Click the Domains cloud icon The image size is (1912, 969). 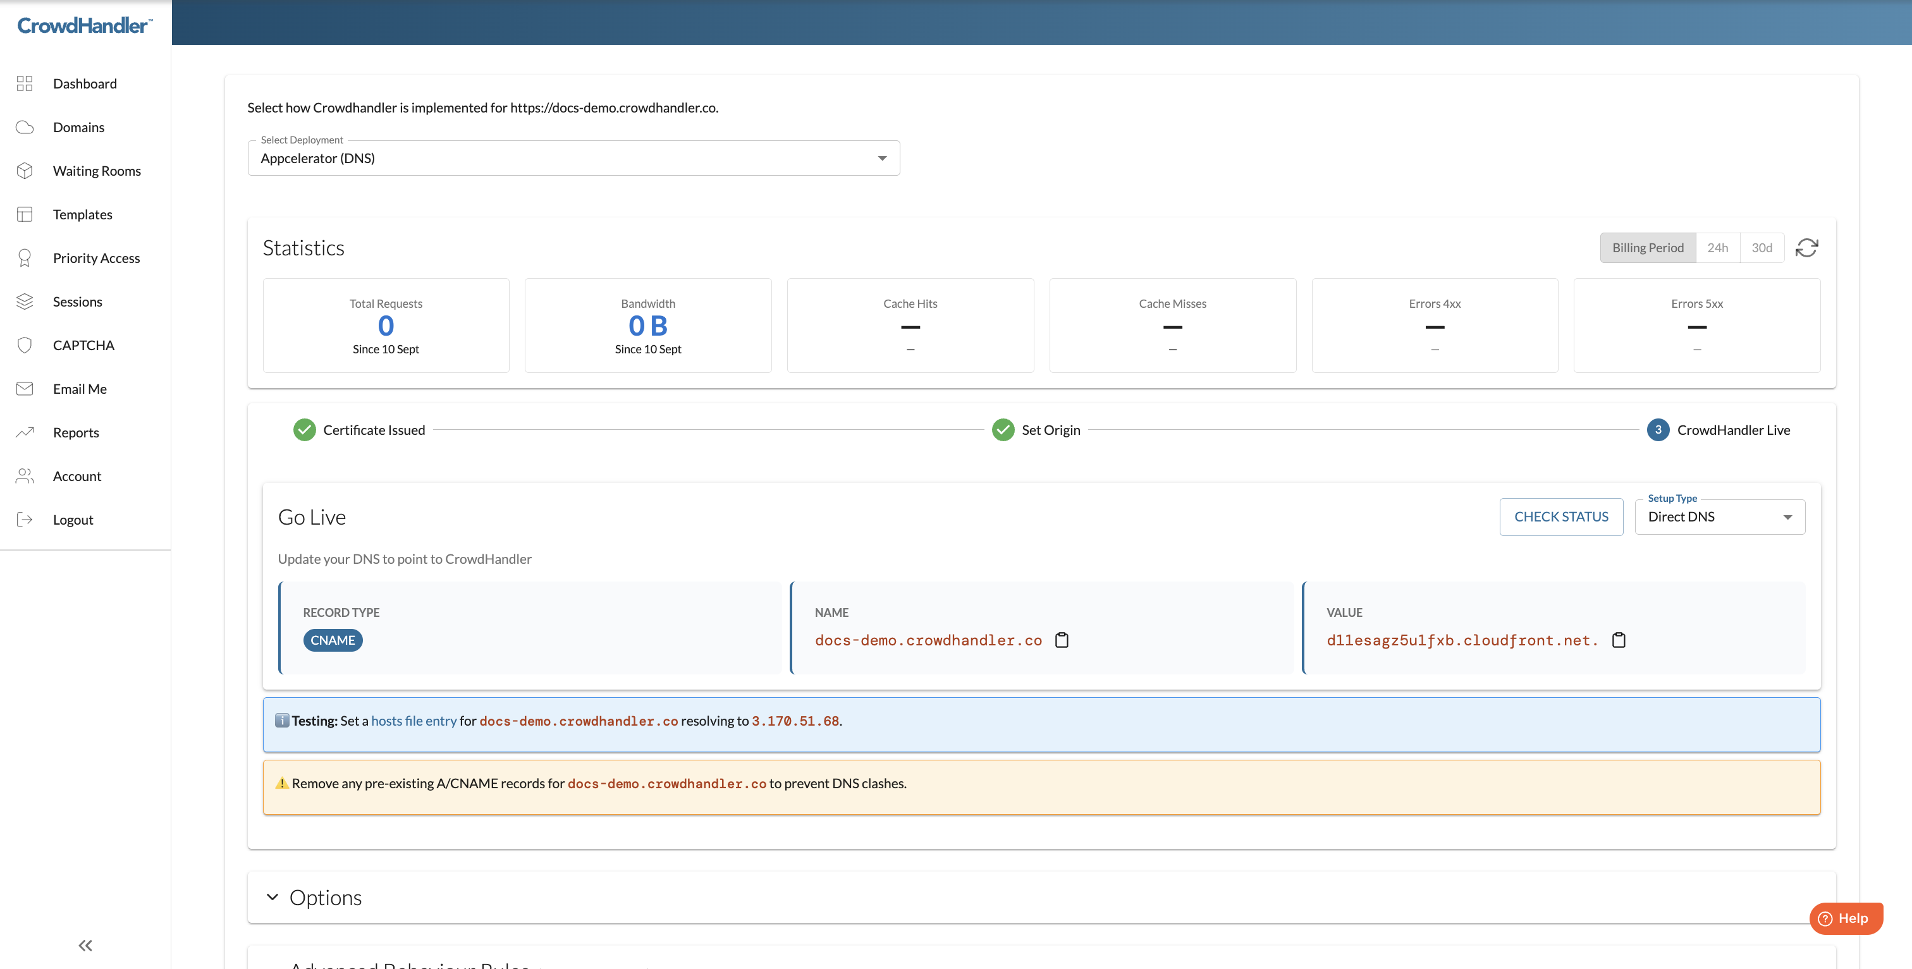25,127
